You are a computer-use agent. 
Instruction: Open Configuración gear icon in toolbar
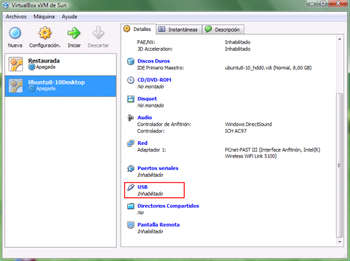click(x=45, y=33)
